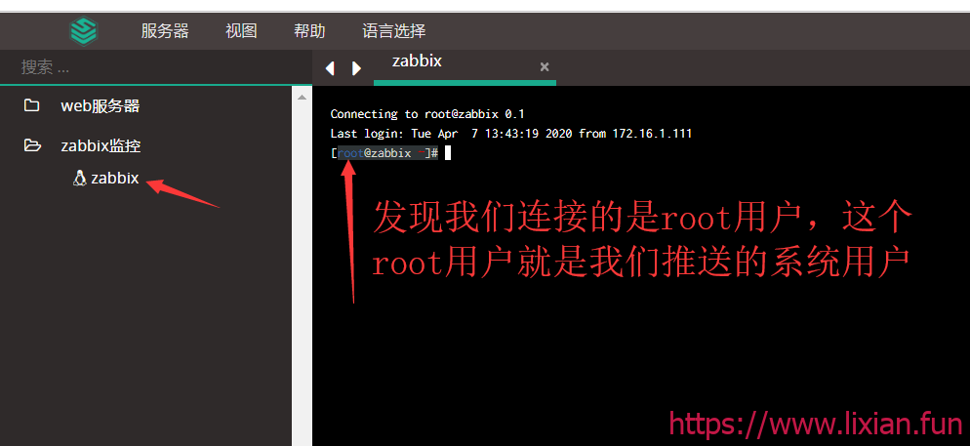Select the zabbix监控 group label
970x446 pixels.
click(x=101, y=145)
